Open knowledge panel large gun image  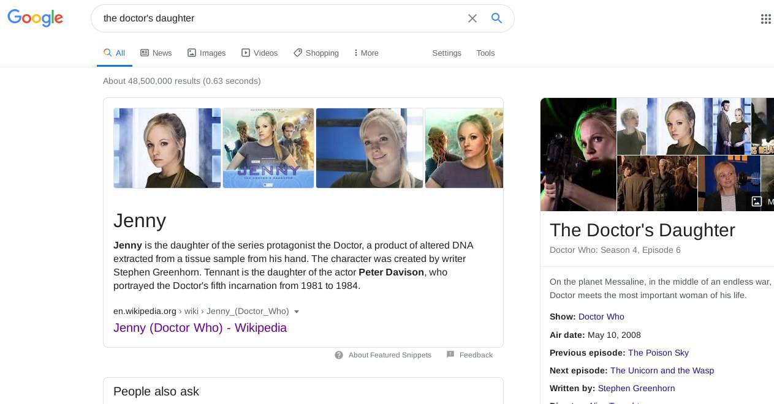pyautogui.click(x=579, y=154)
